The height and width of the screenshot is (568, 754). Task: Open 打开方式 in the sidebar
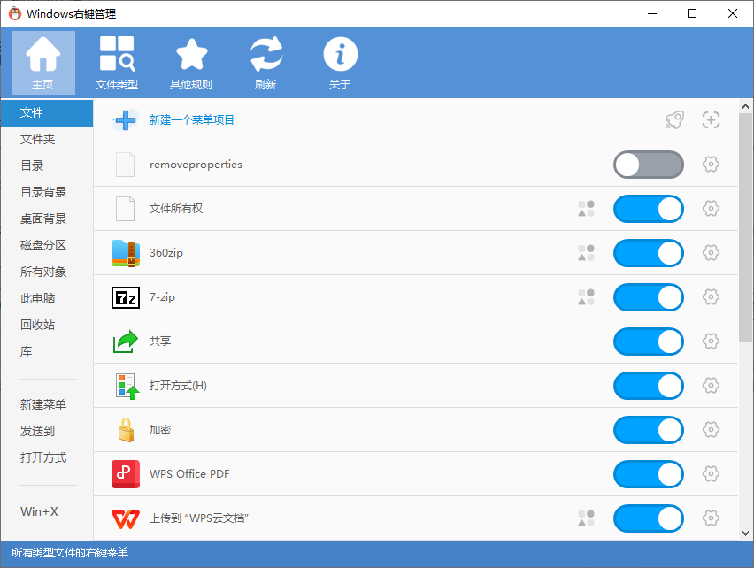pos(47,457)
